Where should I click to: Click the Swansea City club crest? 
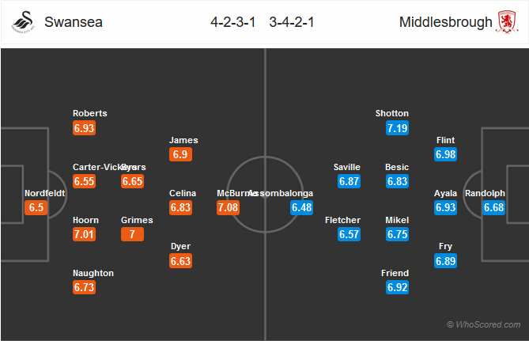coord(23,22)
